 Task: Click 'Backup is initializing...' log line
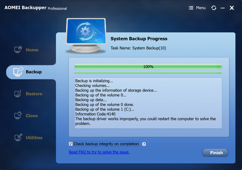coord(94,81)
